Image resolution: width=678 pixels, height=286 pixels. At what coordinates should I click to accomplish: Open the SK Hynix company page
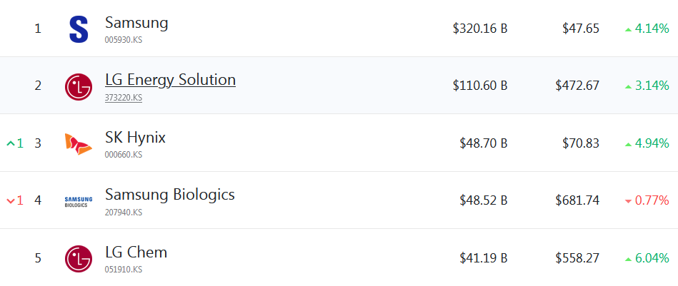pyautogui.click(x=135, y=137)
